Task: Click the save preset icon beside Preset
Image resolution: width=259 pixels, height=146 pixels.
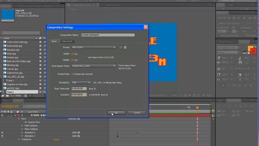Action: pos(121,47)
